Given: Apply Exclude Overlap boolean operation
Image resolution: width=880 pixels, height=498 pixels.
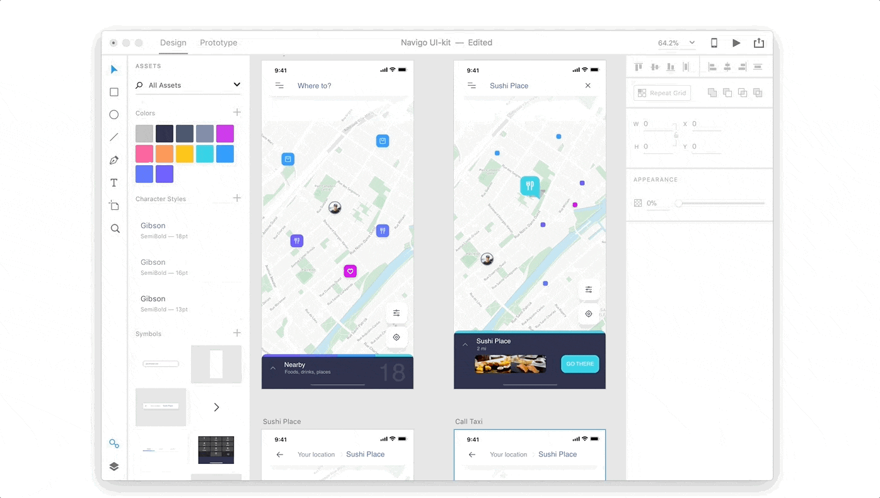Looking at the screenshot, I should click(x=758, y=93).
